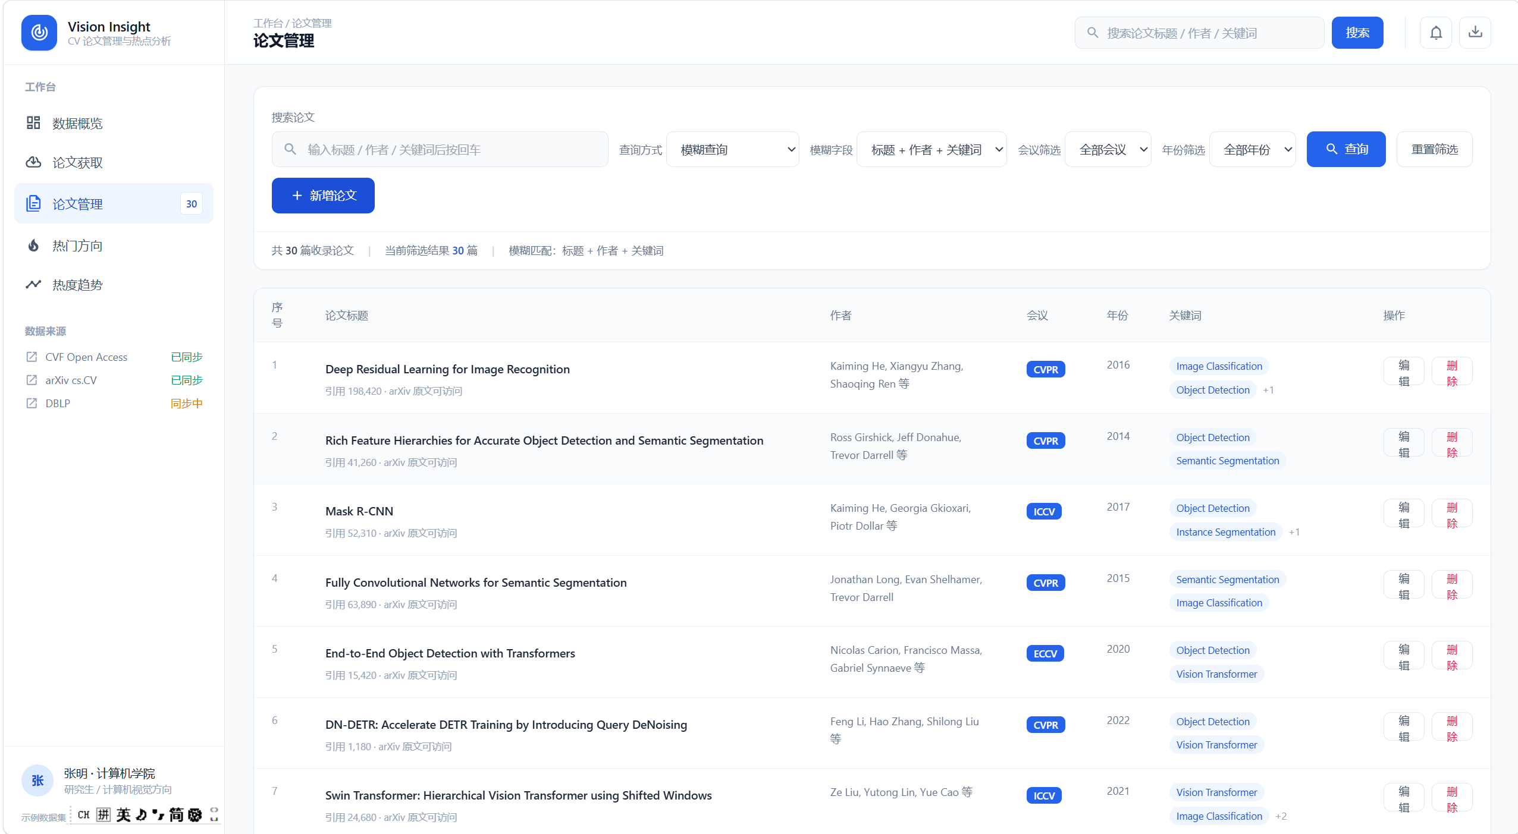Open 热门方向 menu item

(114, 246)
